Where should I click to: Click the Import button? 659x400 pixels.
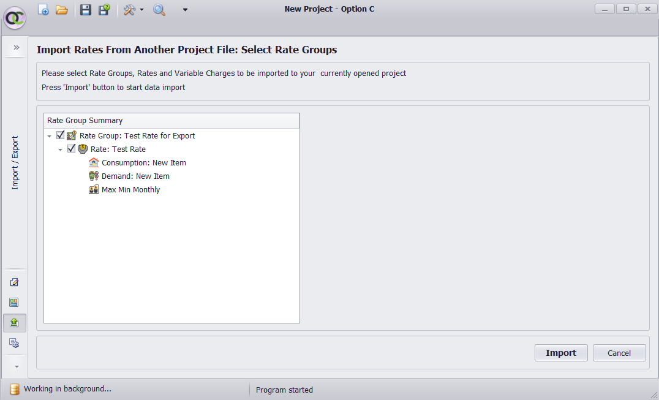[x=561, y=353]
